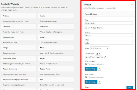Remove After image with X button

tap(99, 82)
